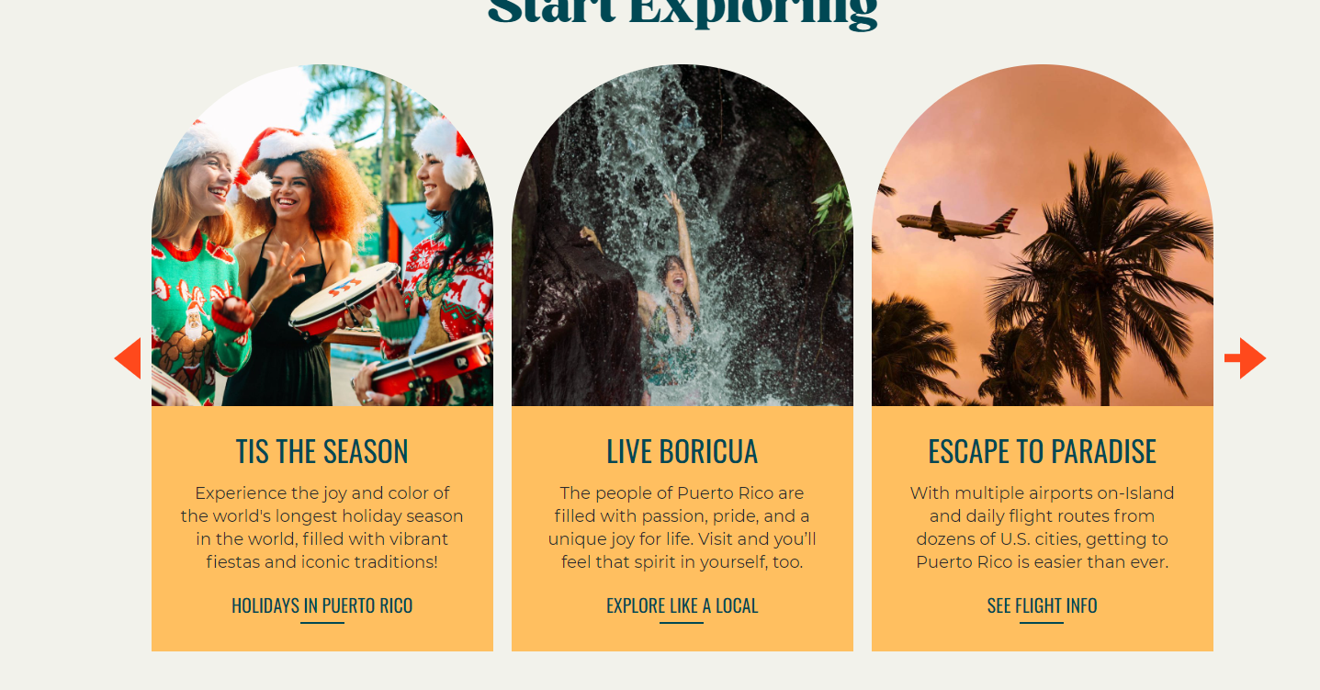This screenshot has height=690, width=1320.
Task: Open the sunset palm trees photo
Action: (x=1043, y=235)
